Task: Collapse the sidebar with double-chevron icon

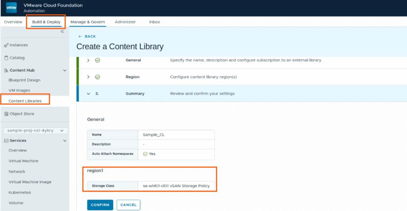Action: 62,31
